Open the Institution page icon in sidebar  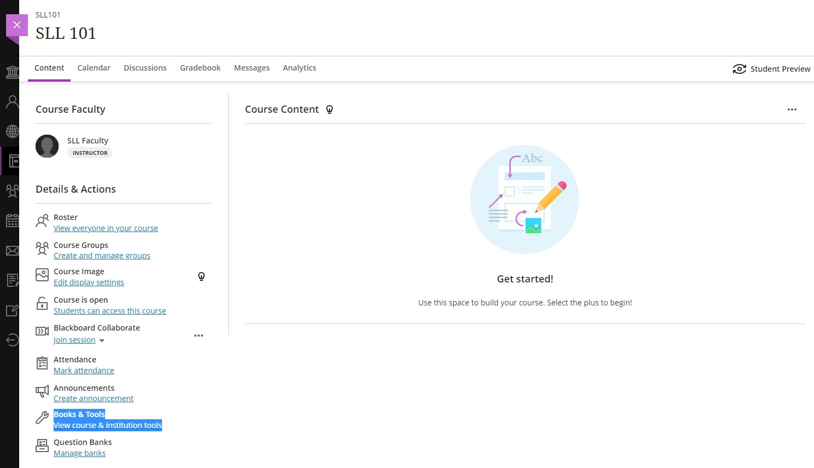pos(12,72)
